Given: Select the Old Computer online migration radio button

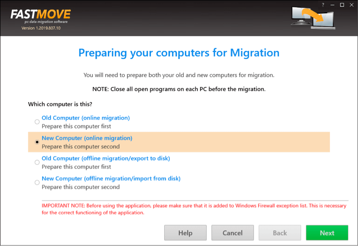Looking at the screenshot, I should [37, 122].
